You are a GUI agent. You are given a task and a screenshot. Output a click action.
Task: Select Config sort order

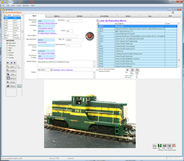7,58
